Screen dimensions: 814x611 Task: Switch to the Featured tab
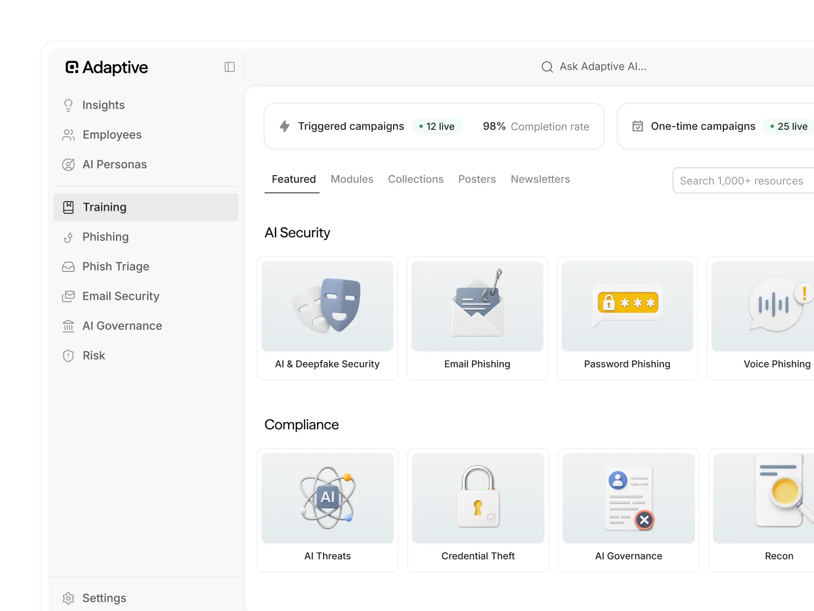coord(294,179)
